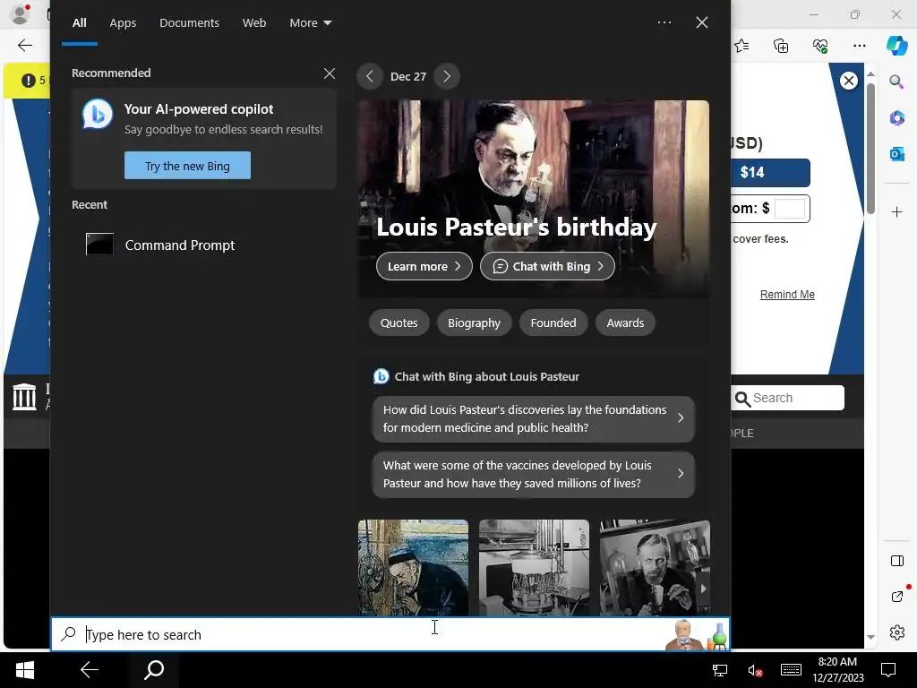917x688 pixels.
Task: Switch to the Web search tab
Action: (x=254, y=22)
